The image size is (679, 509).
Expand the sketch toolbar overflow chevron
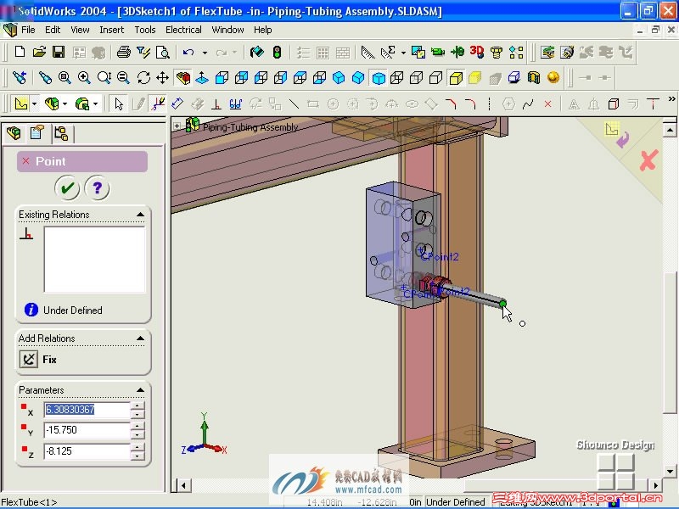671,99
